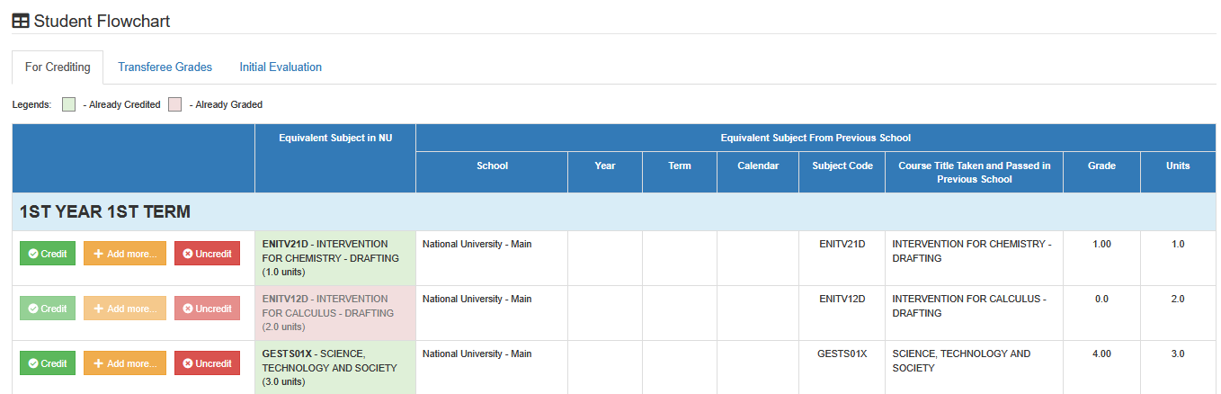
Task: Click the Student Flowchart table icon
Action: 20,21
